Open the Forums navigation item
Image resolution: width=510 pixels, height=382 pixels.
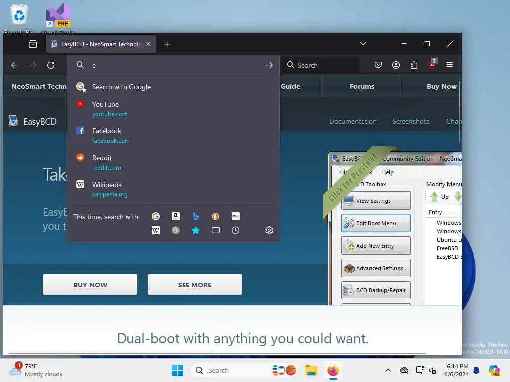click(x=362, y=86)
